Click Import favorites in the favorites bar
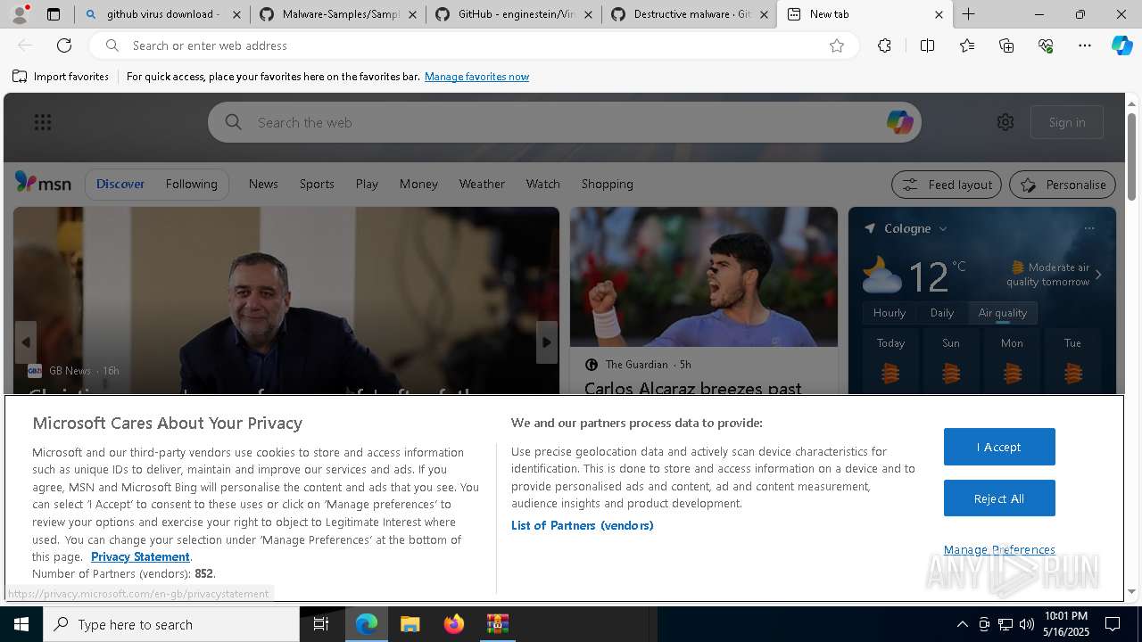This screenshot has height=642, width=1142. coord(61,77)
